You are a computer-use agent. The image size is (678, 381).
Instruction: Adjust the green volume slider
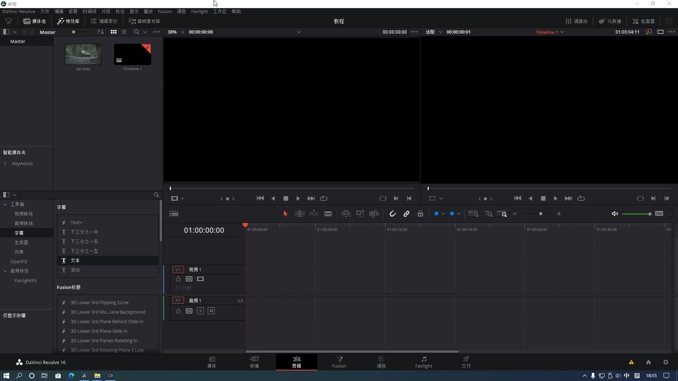coord(637,214)
